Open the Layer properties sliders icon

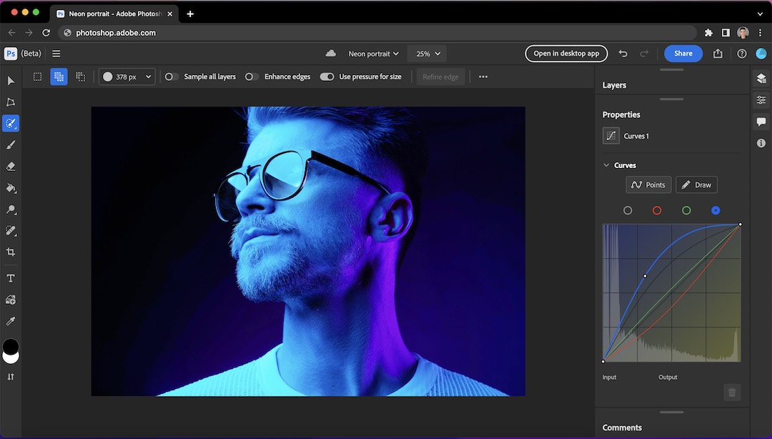(x=761, y=100)
